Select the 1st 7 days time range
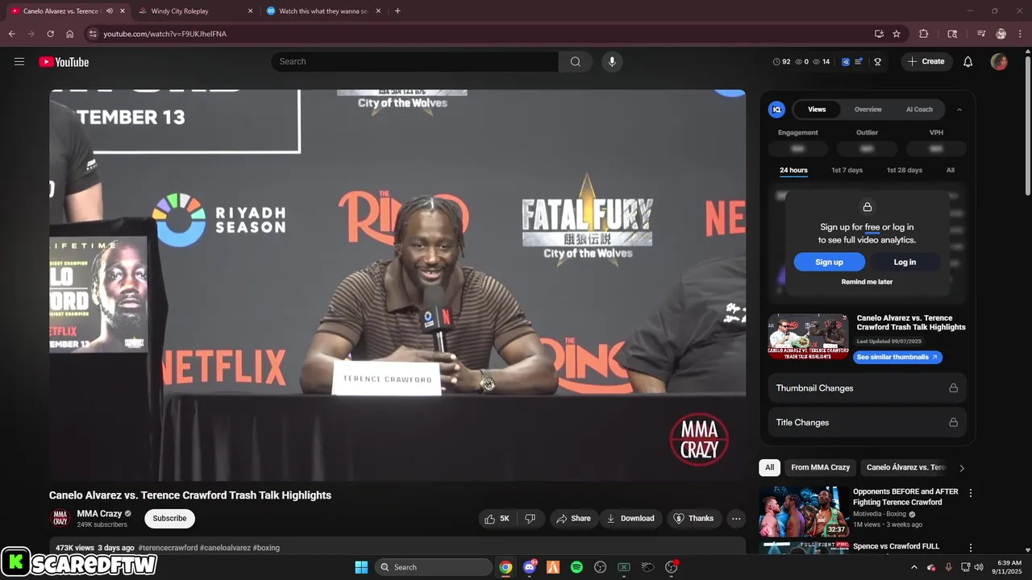1032x580 pixels. [x=847, y=170]
